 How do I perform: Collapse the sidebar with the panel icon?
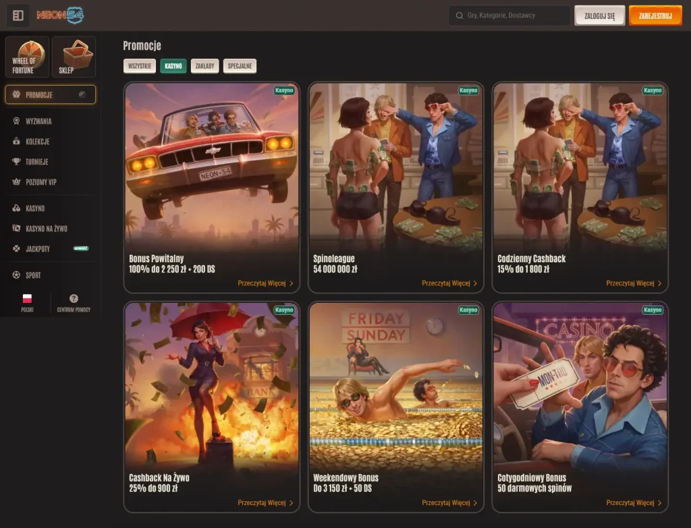(18, 16)
